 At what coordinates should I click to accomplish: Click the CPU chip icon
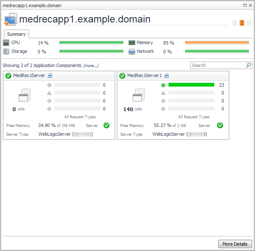point(6,43)
